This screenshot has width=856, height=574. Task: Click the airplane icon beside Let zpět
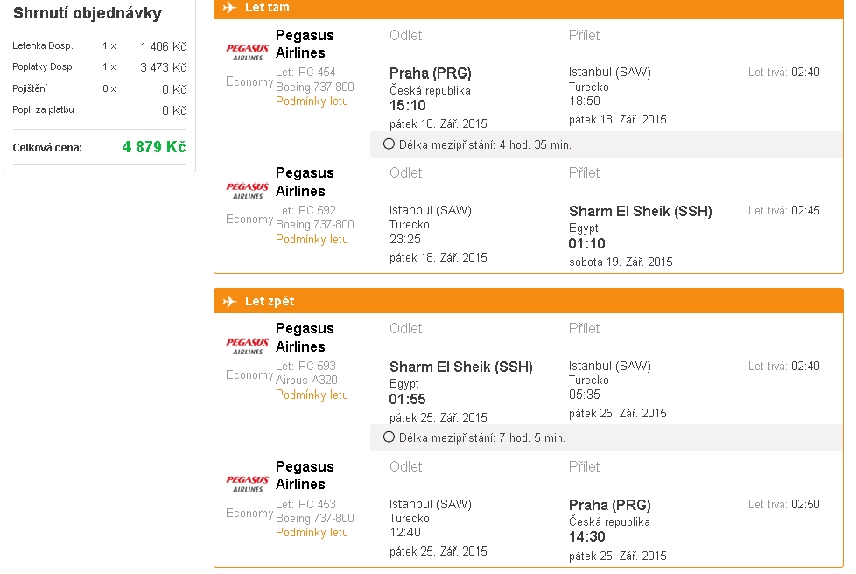tap(230, 301)
